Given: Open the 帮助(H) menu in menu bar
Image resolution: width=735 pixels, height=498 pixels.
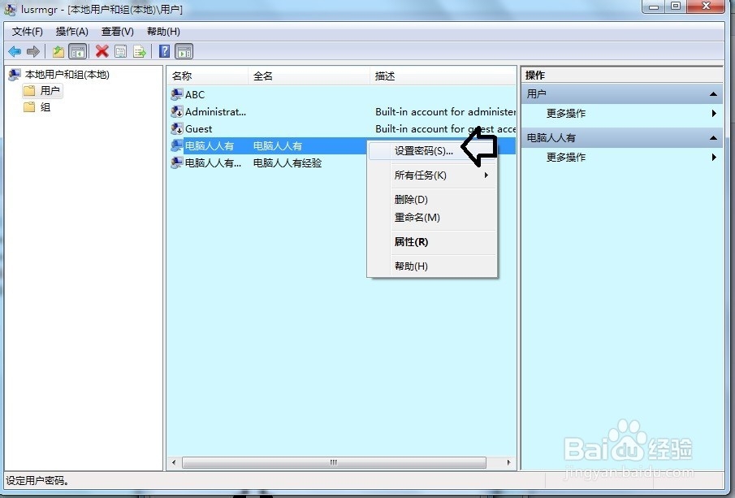Looking at the screenshot, I should pyautogui.click(x=163, y=32).
